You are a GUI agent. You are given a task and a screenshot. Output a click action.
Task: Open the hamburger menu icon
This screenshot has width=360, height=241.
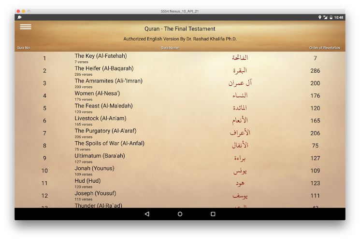click(x=26, y=27)
